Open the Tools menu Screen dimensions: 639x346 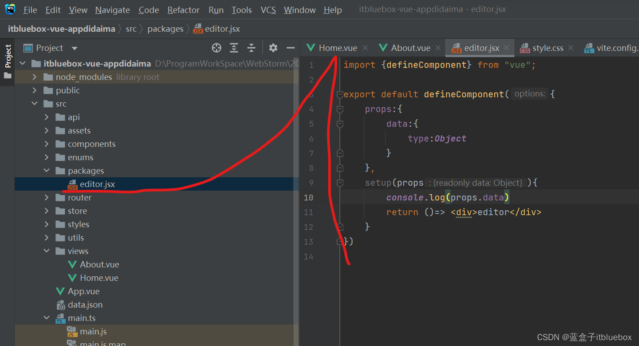242,10
